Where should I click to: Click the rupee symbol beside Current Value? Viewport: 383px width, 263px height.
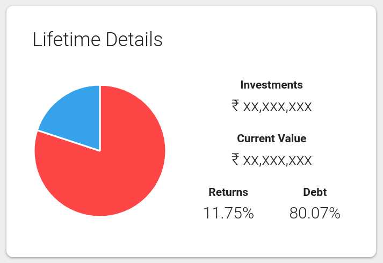[235, 159]
